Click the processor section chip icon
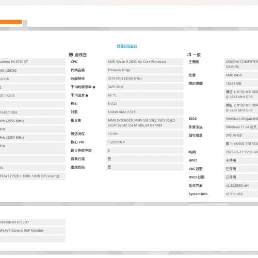This screenshot has height=258, width=258. pyautogui.click(x=71, y=55)
